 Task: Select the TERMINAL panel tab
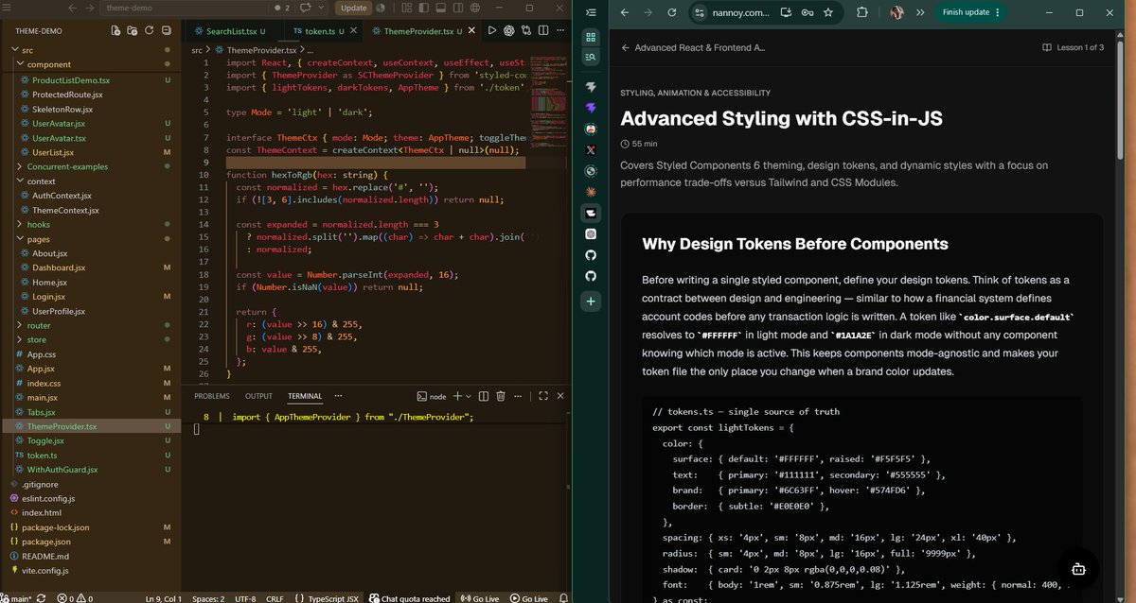(305, 396)
